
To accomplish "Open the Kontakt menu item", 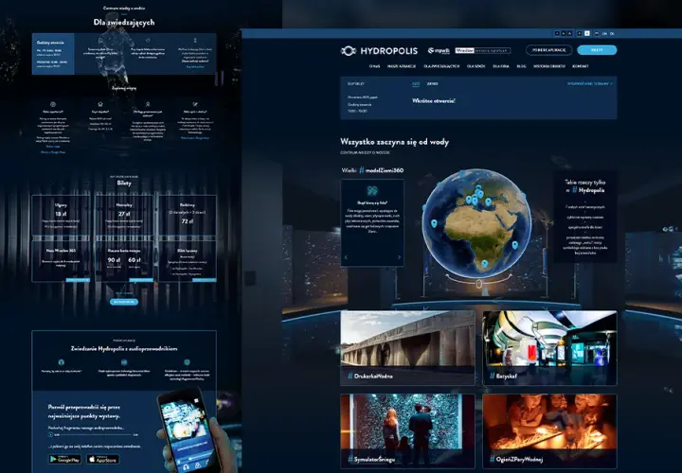I will (x=581, y=66).
